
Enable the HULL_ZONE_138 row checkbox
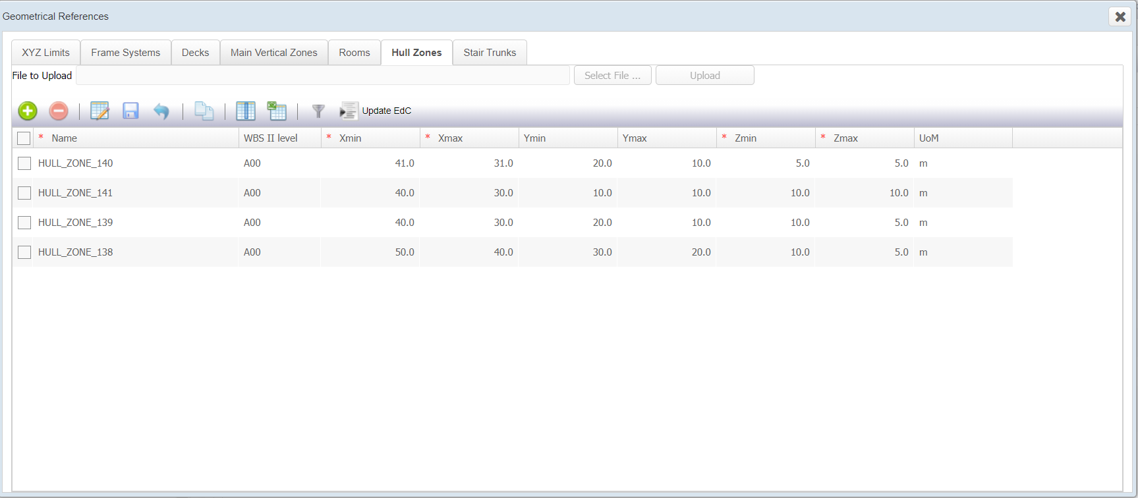[24, 252]
